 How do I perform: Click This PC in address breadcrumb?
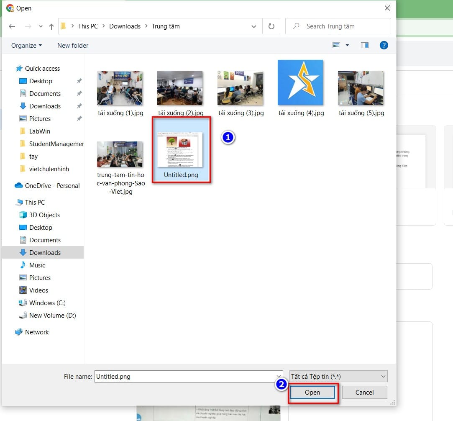tap(88, 26)
